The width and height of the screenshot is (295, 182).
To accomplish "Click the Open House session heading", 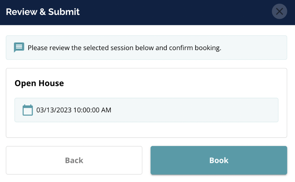I will coord(39,83).
